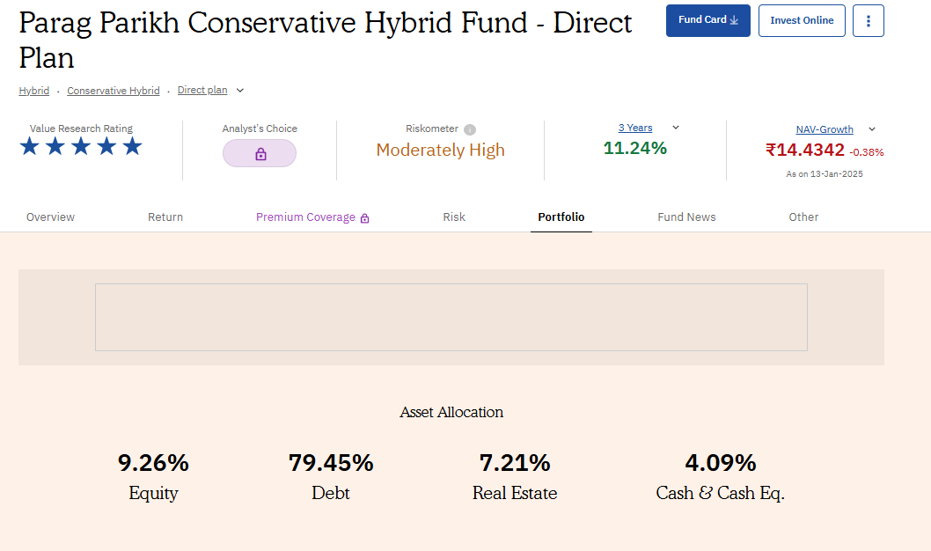Open the Riskometer info icon

tap(469, 129)
